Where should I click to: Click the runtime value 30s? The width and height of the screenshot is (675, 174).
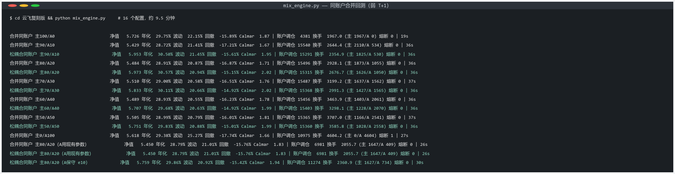420,163
